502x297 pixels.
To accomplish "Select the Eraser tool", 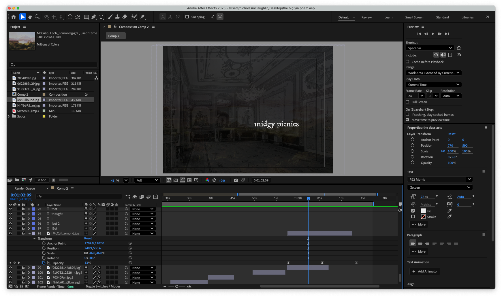I will (x=125, y=17).
